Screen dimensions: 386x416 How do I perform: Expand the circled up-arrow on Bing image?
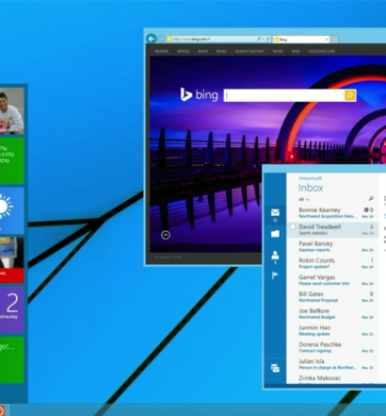tap(166, 235)
